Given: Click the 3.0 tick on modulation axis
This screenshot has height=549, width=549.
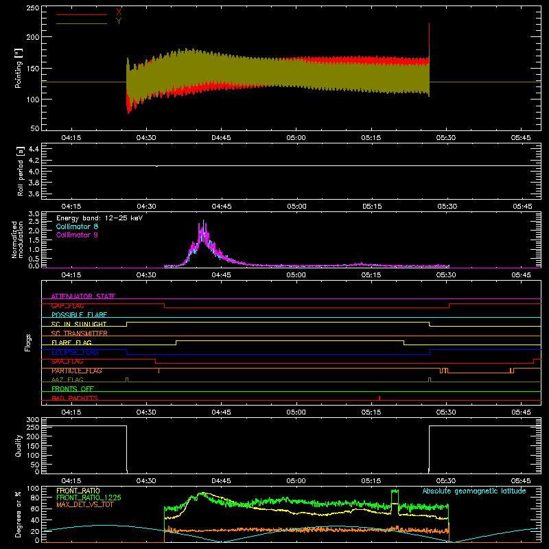Looking at the screenshot, I should [34, 213].
